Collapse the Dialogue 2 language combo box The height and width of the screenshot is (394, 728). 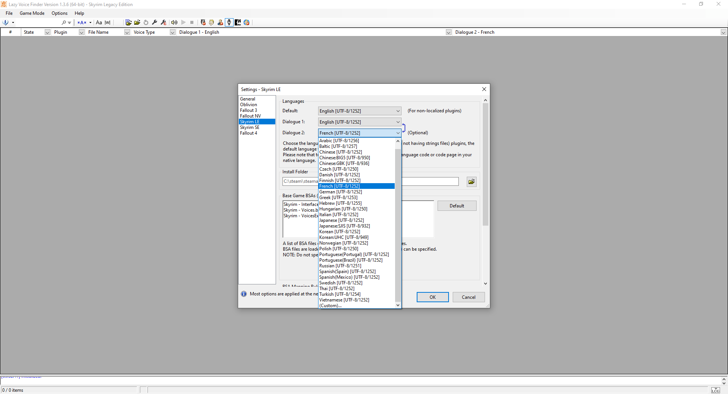click(x=398, y=133)
